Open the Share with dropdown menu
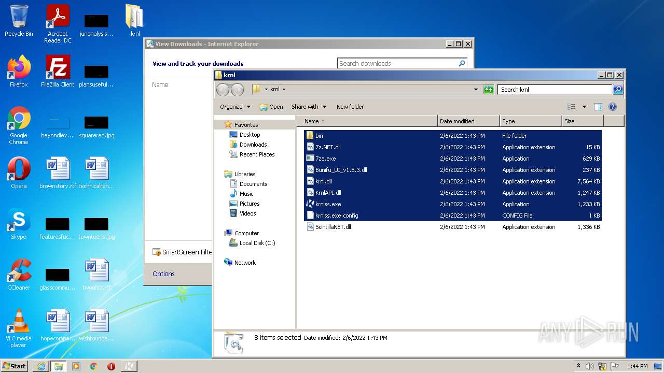The width and height of the screenshot is (664, 373). [x=309, y=107]
